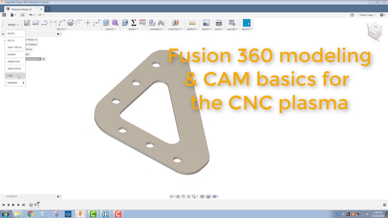Add a new design tab
The height and width of the screenshot is (218, 388).
tap(48, 9)
